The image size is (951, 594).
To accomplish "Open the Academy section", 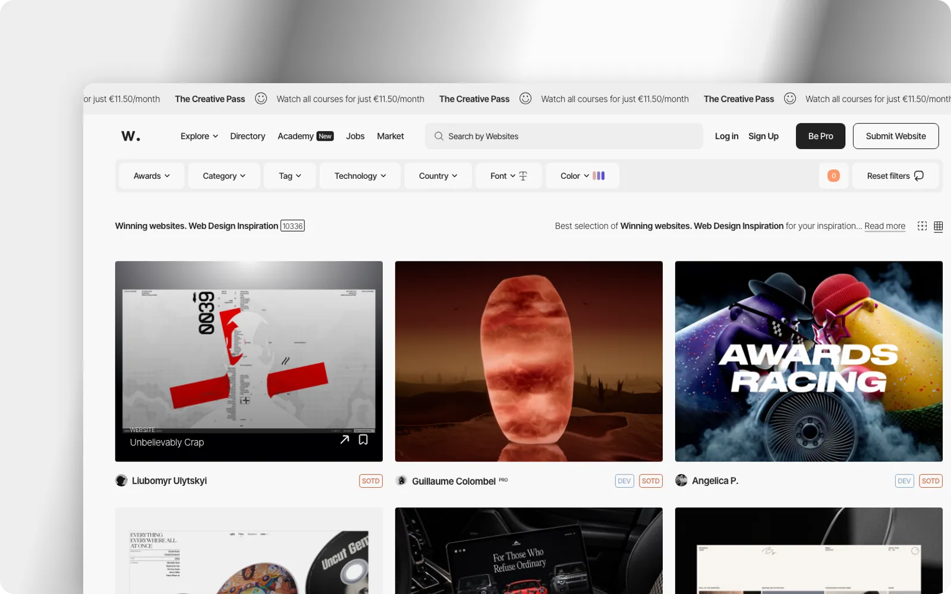I will (306, 136).
